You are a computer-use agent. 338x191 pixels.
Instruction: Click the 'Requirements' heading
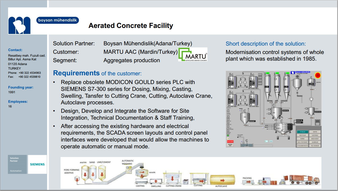76,73
